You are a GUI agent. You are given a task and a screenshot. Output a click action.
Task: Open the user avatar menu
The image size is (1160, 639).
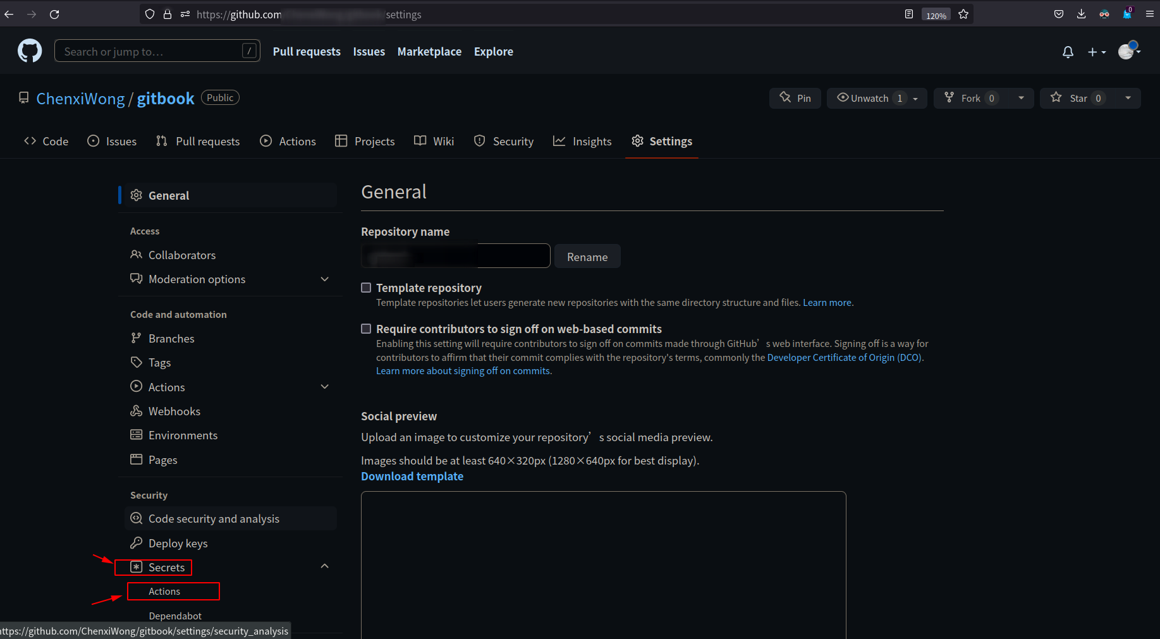pyautogui.click(x=1129, y=51)
